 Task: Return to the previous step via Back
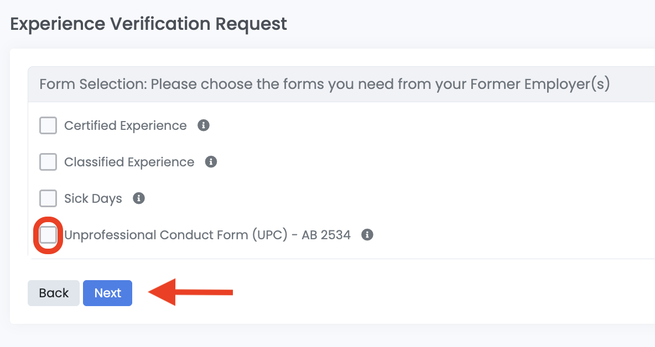coord(53,293)
